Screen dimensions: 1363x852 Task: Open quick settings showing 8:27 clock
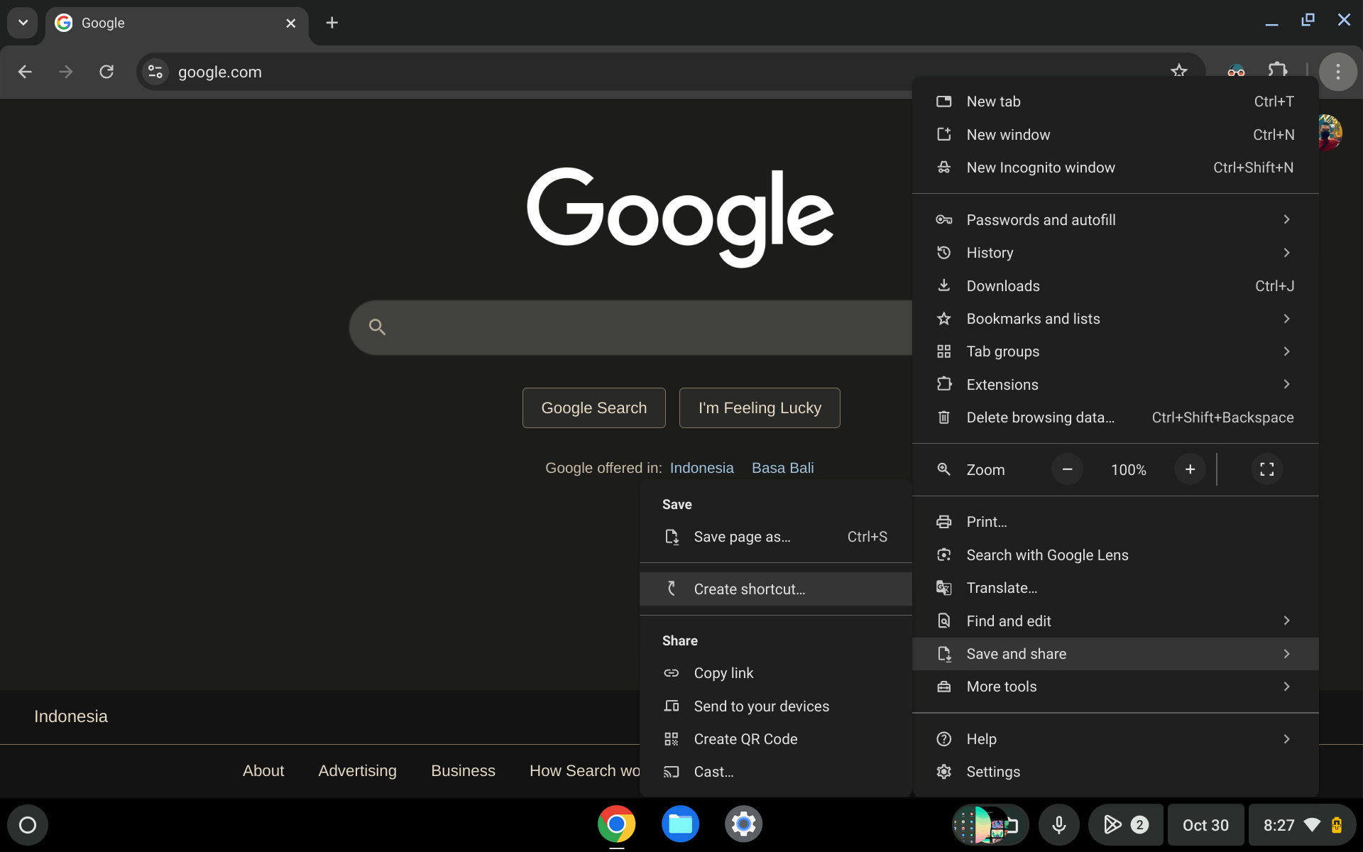pos(1302,825)
